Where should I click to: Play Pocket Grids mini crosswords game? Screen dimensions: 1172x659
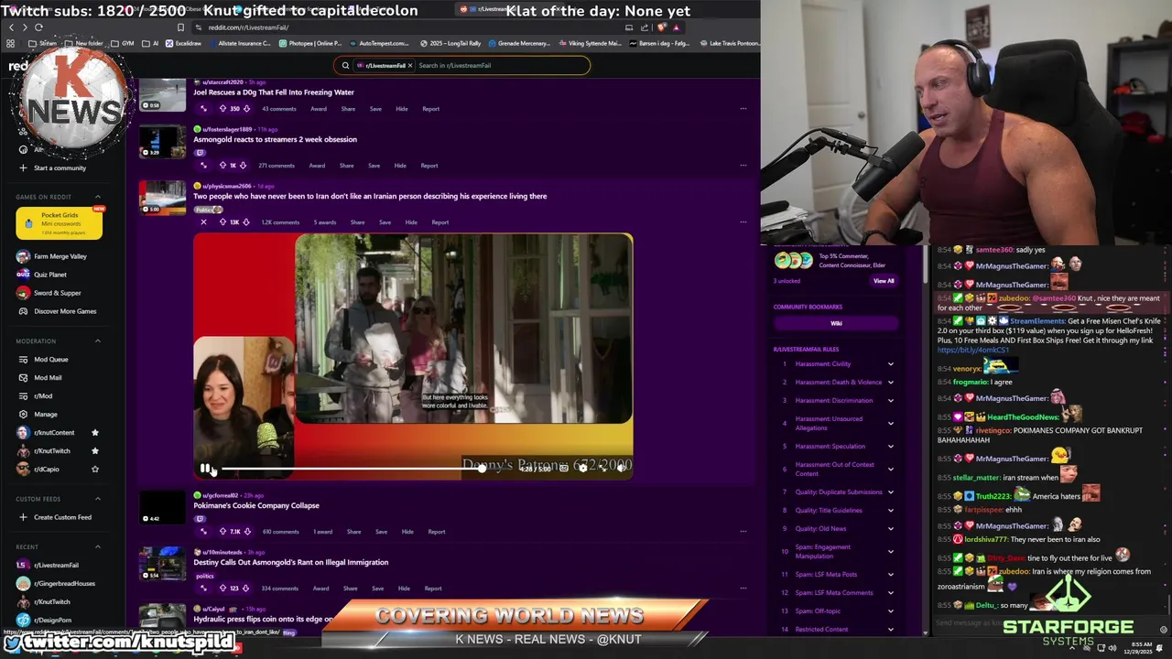point(59,222)
